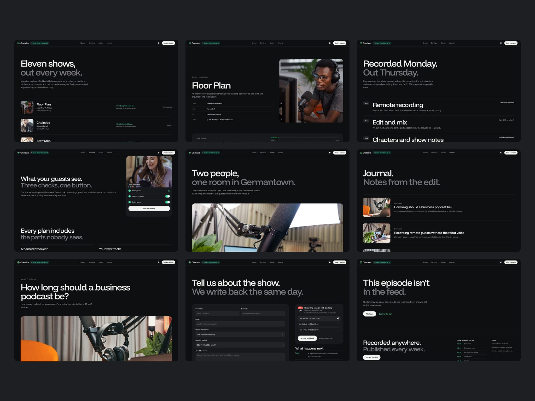Toggle theme icon on Eleven shows page
The image size is (535, 401).
pos(159,43)
